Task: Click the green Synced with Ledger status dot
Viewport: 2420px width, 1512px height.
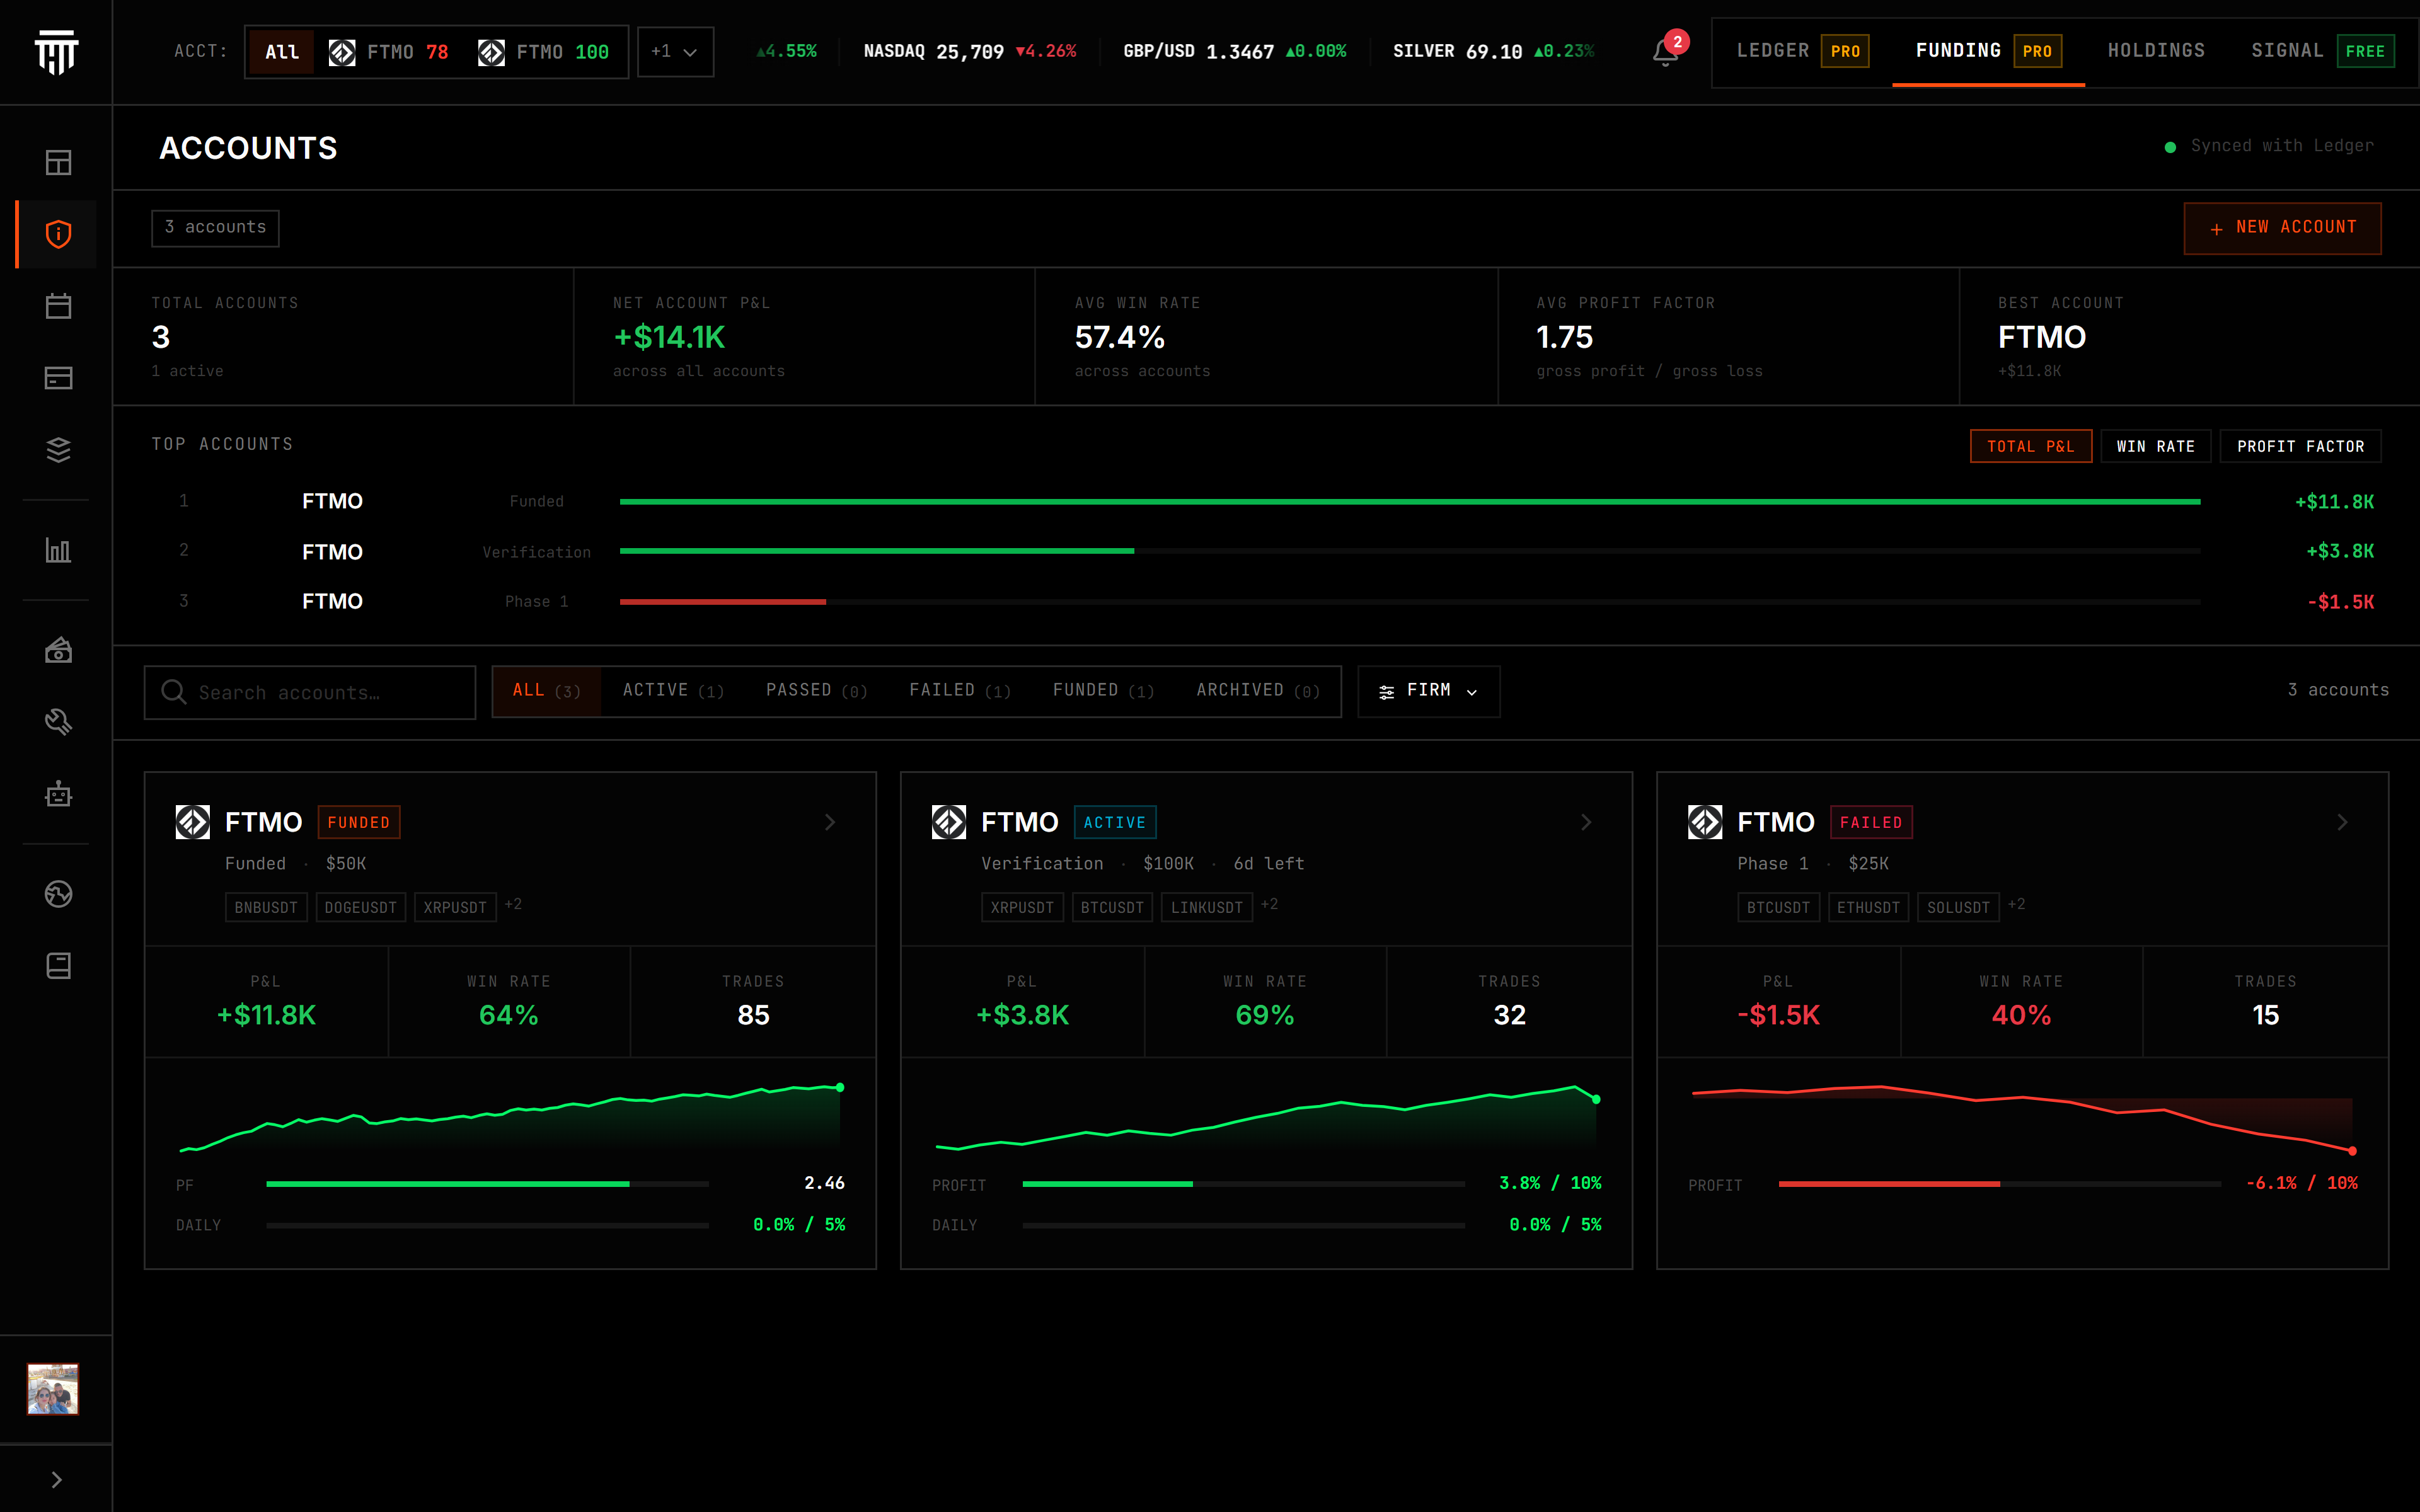Action: (2170, 147)
